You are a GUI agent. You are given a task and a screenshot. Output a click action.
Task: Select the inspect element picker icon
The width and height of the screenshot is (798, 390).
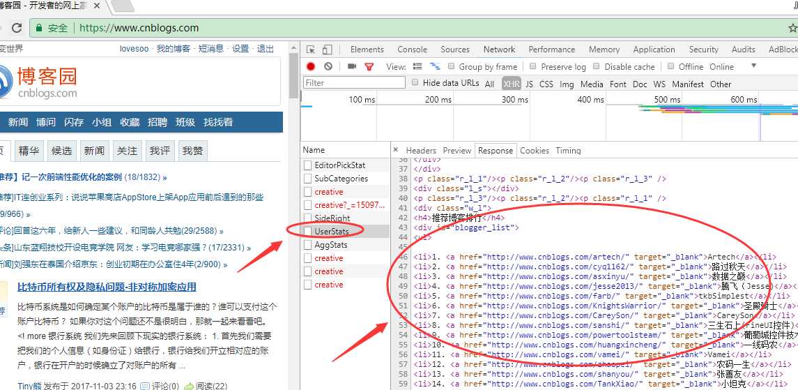pos(311,50)
